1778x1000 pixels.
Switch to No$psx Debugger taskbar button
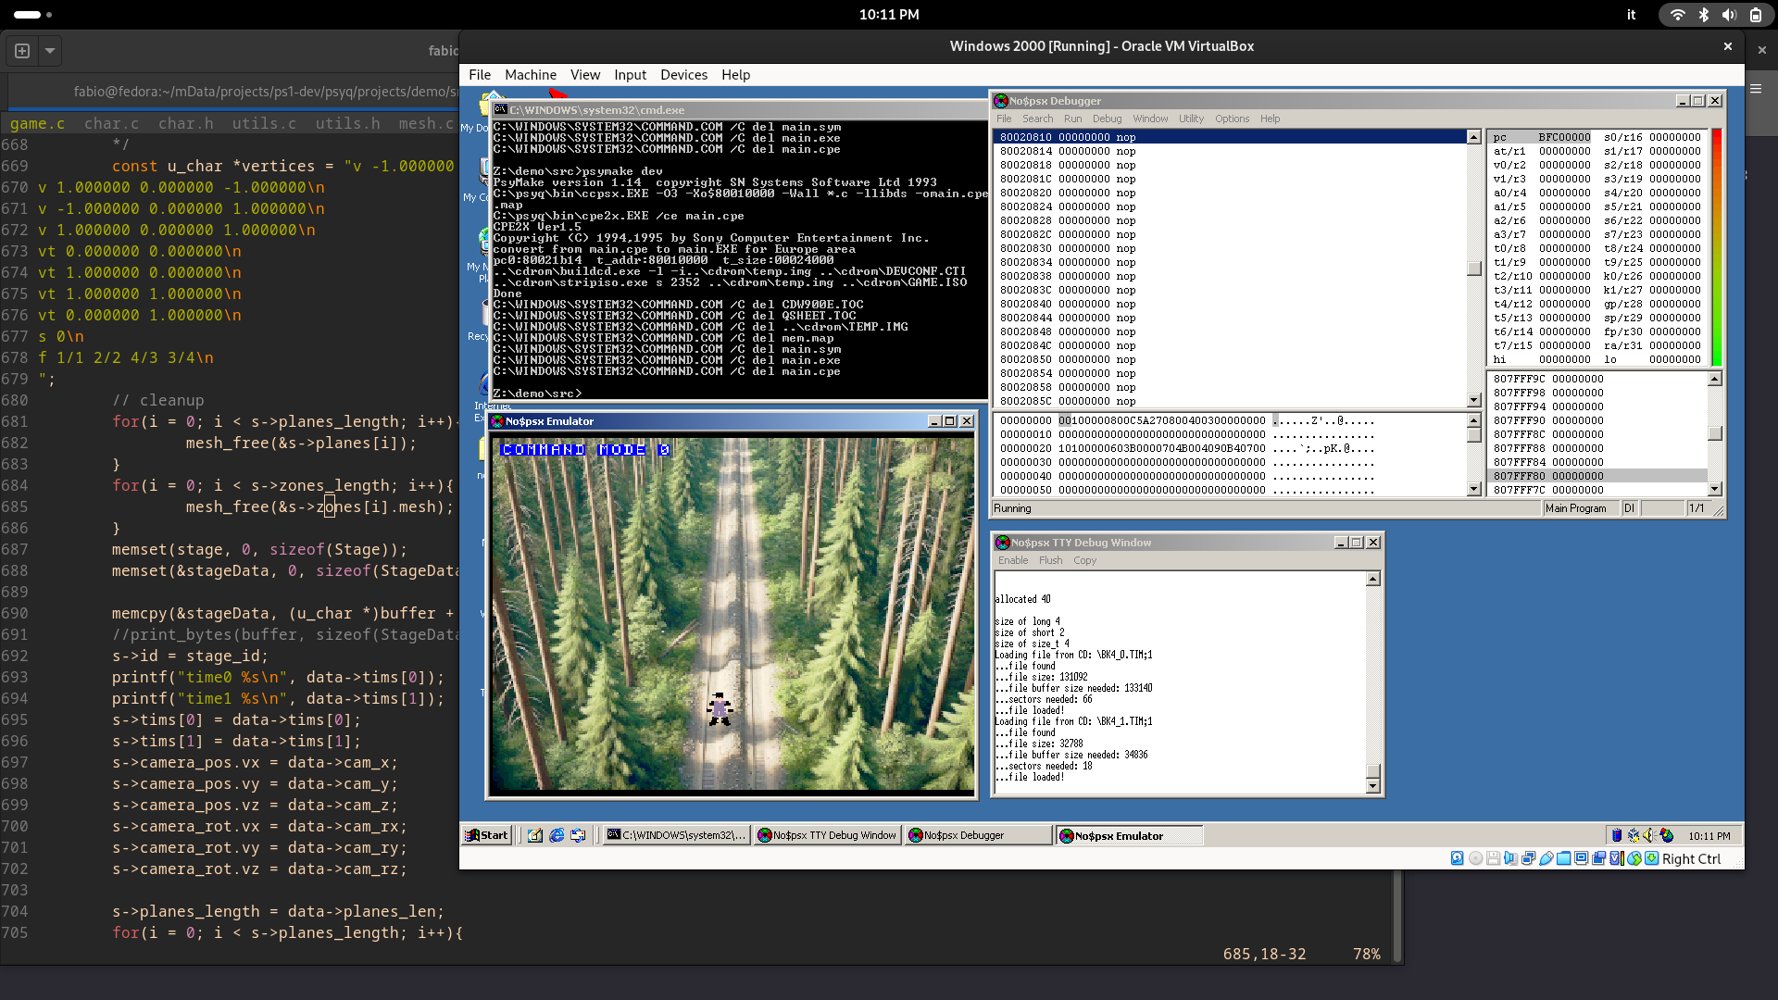click(x=979, y=835)
